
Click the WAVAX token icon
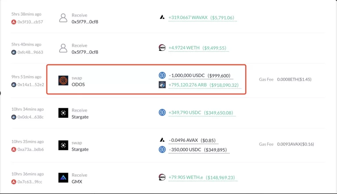click(162, 18)
